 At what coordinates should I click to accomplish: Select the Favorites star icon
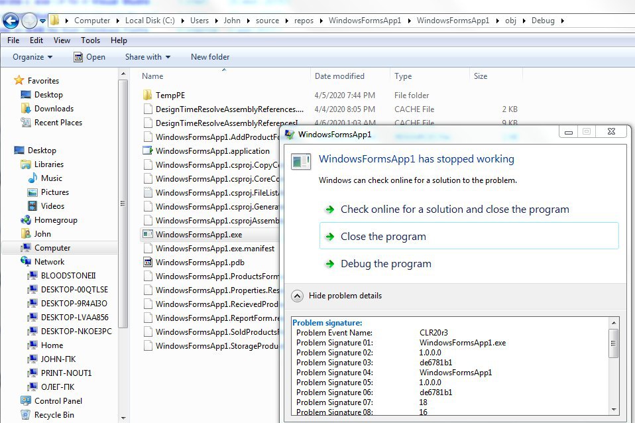pos(19,80)
